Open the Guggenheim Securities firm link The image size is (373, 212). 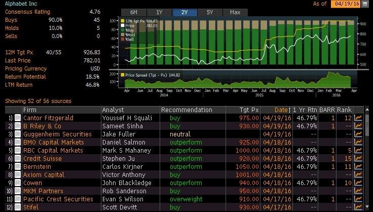pos(57,134)
